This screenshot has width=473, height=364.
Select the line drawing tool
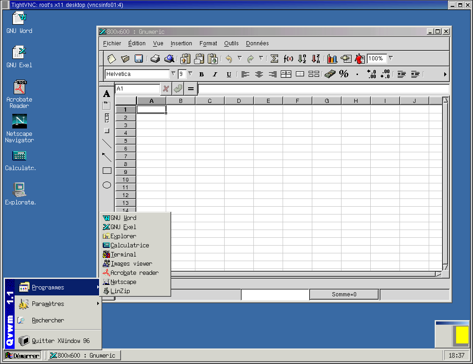pyautogui.click(x=107, y=144)
